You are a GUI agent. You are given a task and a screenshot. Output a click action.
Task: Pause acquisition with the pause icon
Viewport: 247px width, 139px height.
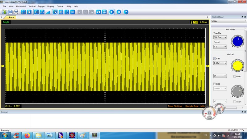119,12
